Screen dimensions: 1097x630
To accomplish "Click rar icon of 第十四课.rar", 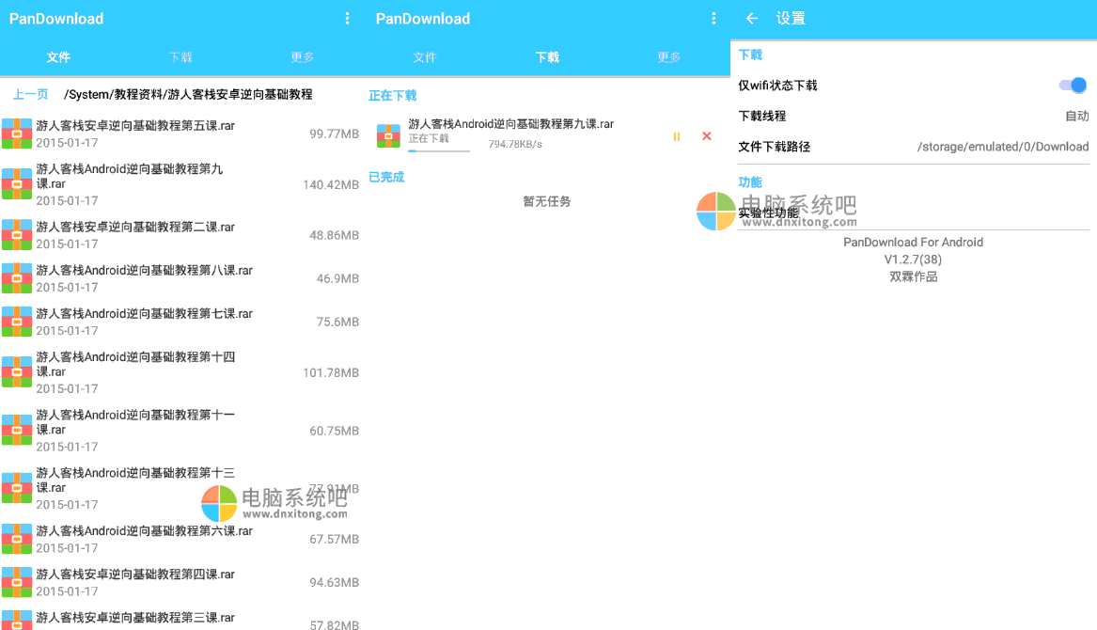I will pos(17,372).
